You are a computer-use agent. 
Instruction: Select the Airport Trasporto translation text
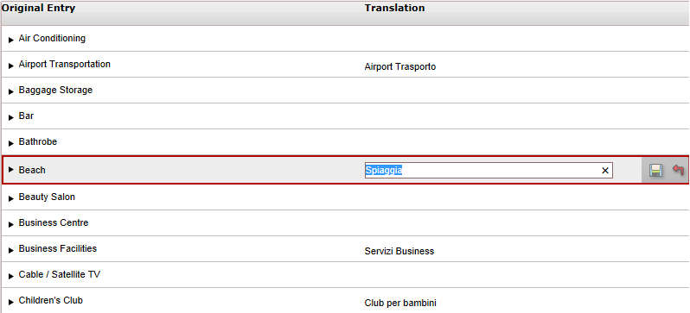pos(400,66)
